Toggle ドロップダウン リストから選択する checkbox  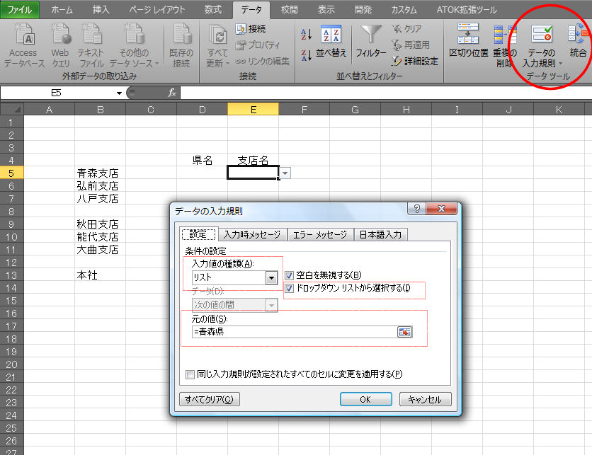click(x=289, y=288)
